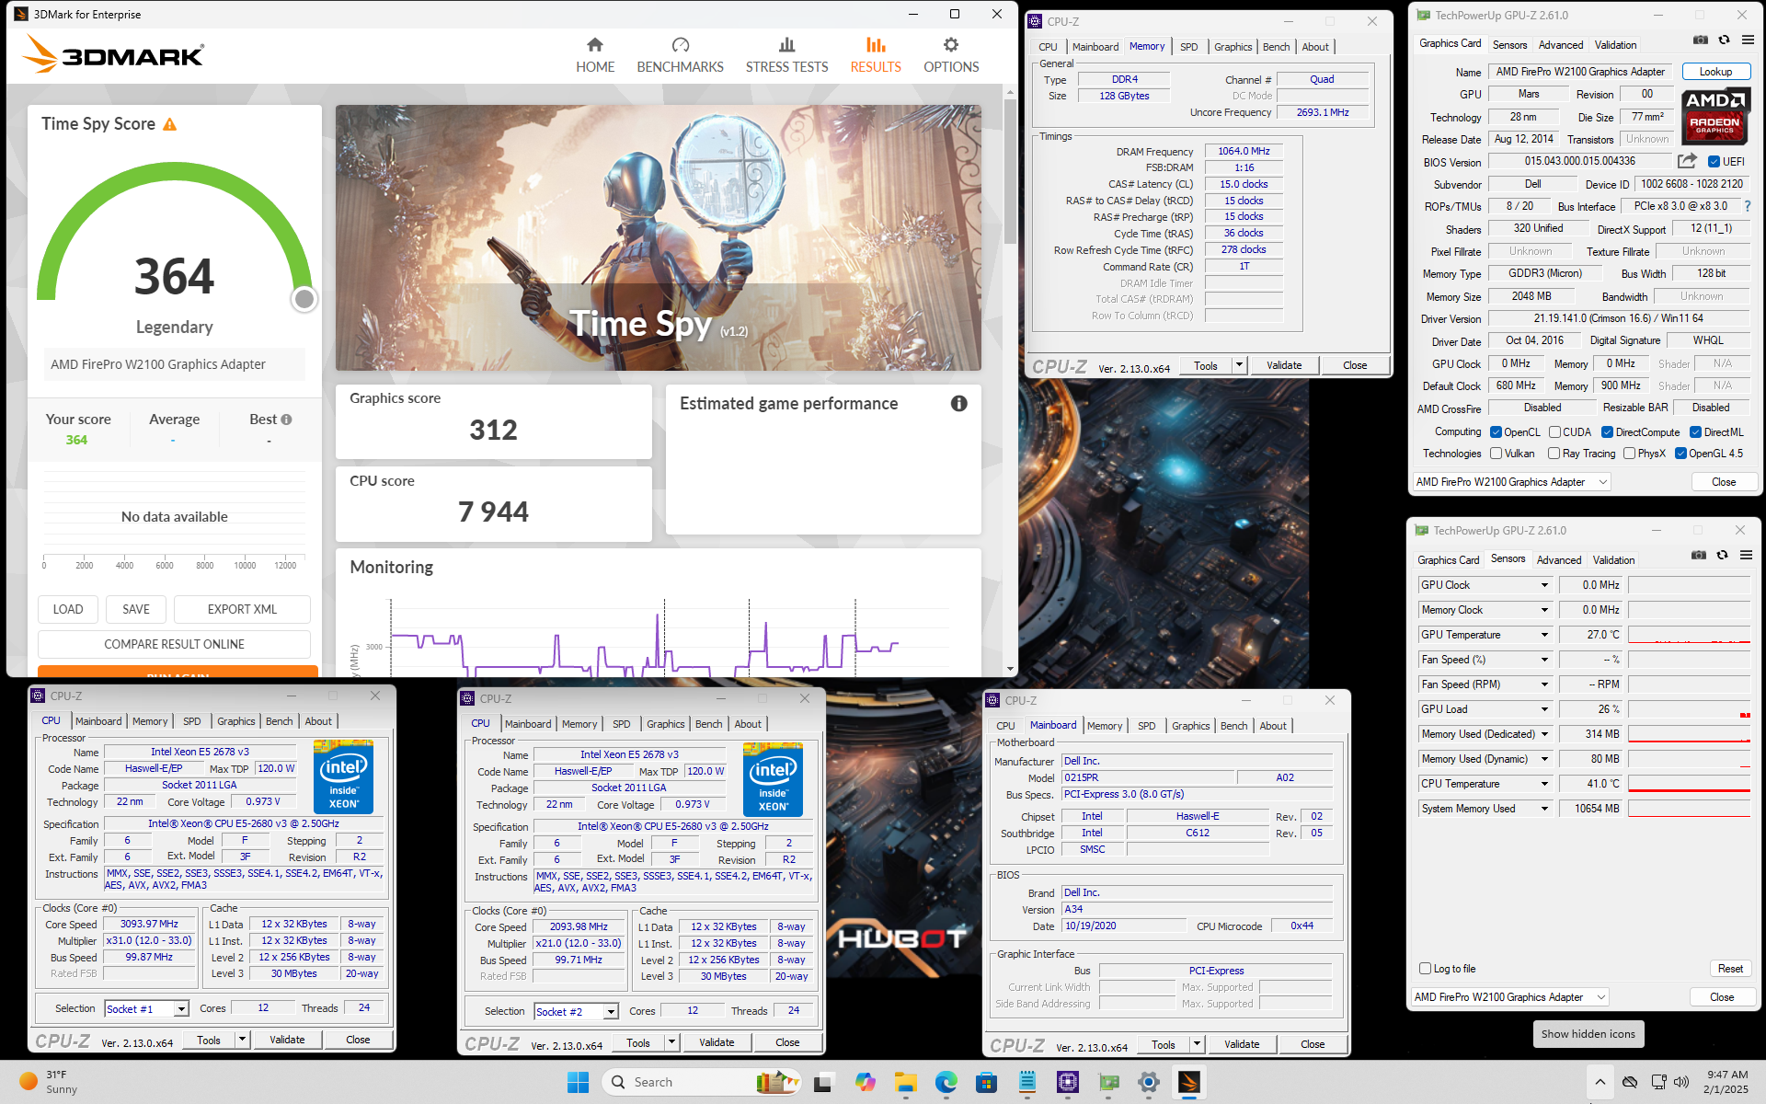1766x1104 pixels.
Task: Open 3DMark HOME icon
Action: tap(595, 45)
